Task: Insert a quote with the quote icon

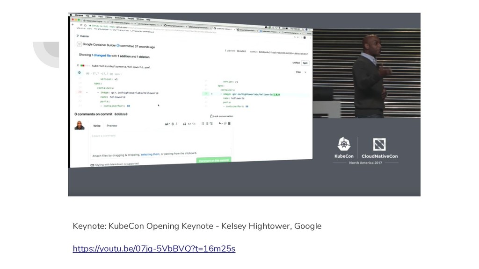Action: coord(184,124)
